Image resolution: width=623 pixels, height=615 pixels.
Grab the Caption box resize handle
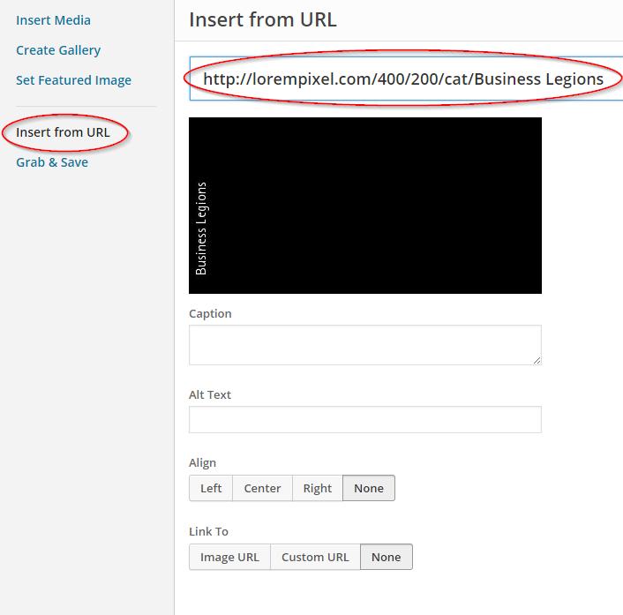pyautogui.click(x=536, y=359)
